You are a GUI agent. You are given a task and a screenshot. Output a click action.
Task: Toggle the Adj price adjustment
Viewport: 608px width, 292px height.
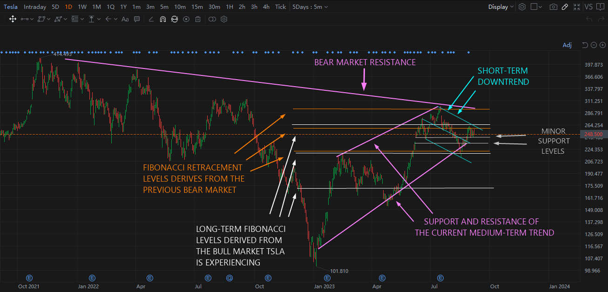(567, 45)
